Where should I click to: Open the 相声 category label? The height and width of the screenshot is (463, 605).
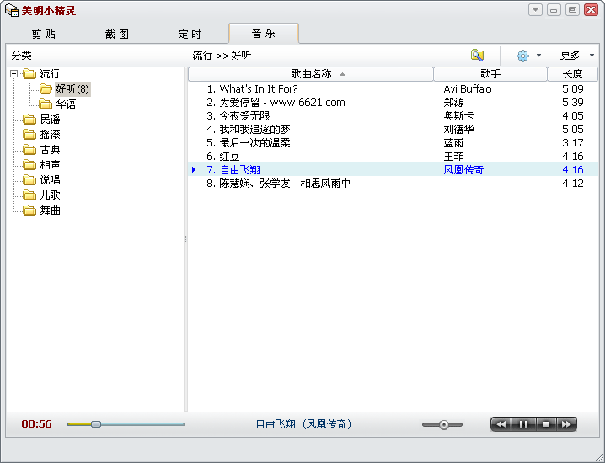coord(50,165)
